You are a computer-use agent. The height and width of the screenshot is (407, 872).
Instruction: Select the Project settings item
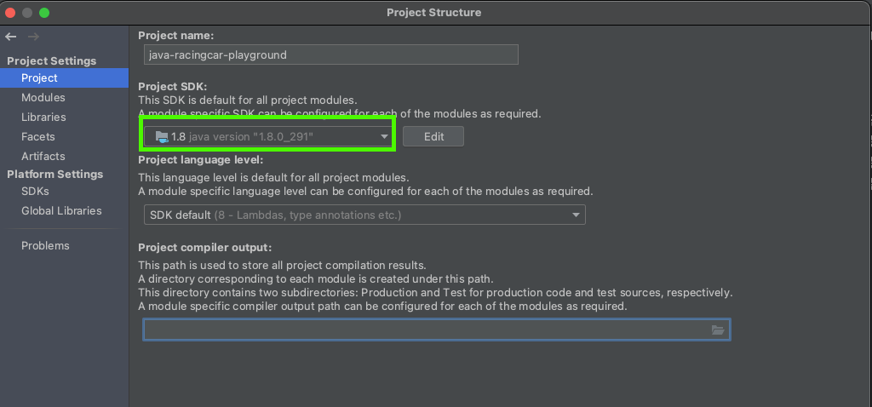coord(64,77)
